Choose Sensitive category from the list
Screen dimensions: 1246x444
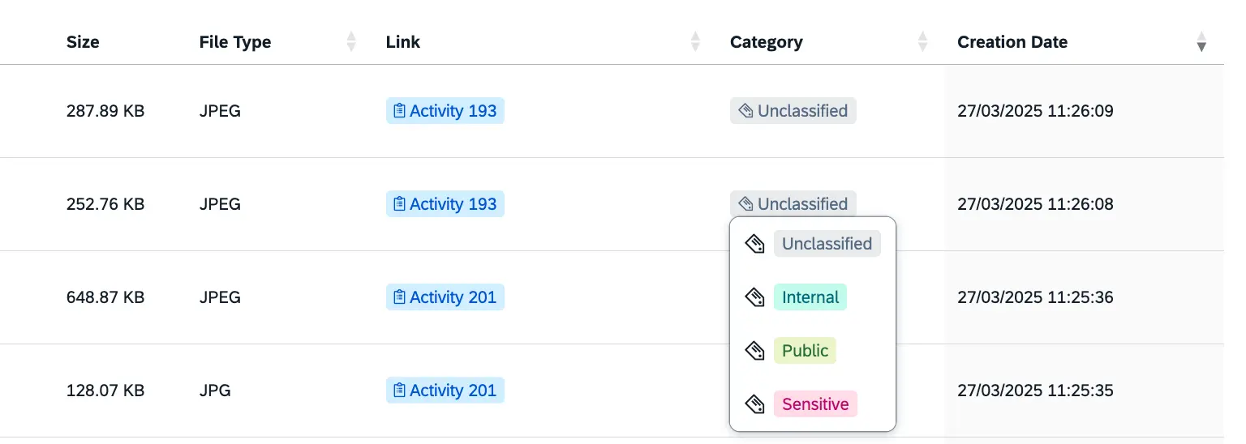point(815,404)
